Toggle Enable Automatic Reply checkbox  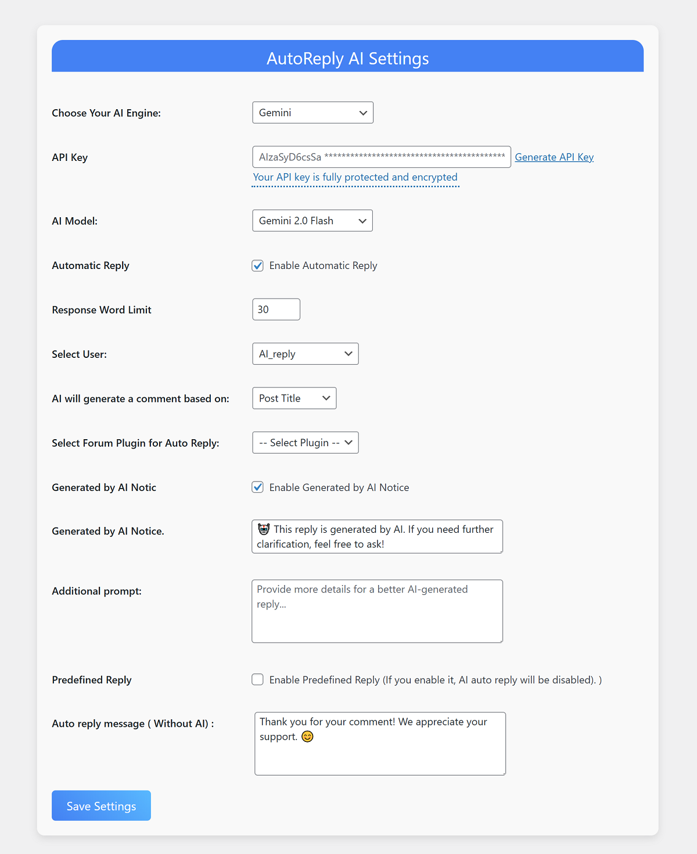coord(258,265)
